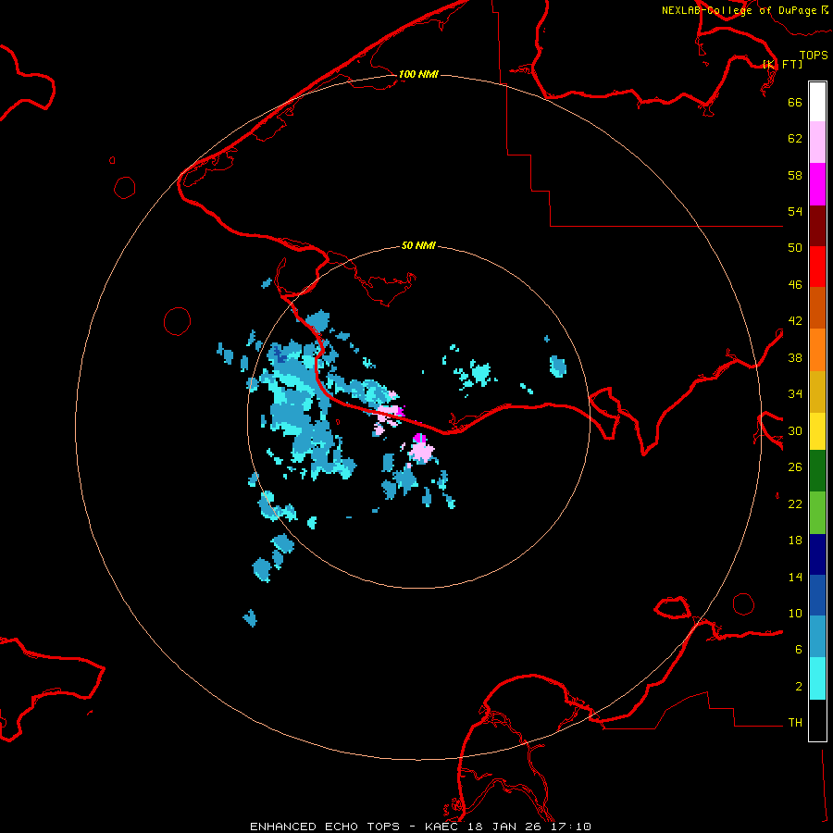Click the "TH" threshold legend label
The width and height of the screenshot is (833, 833).
click(795, 723)
